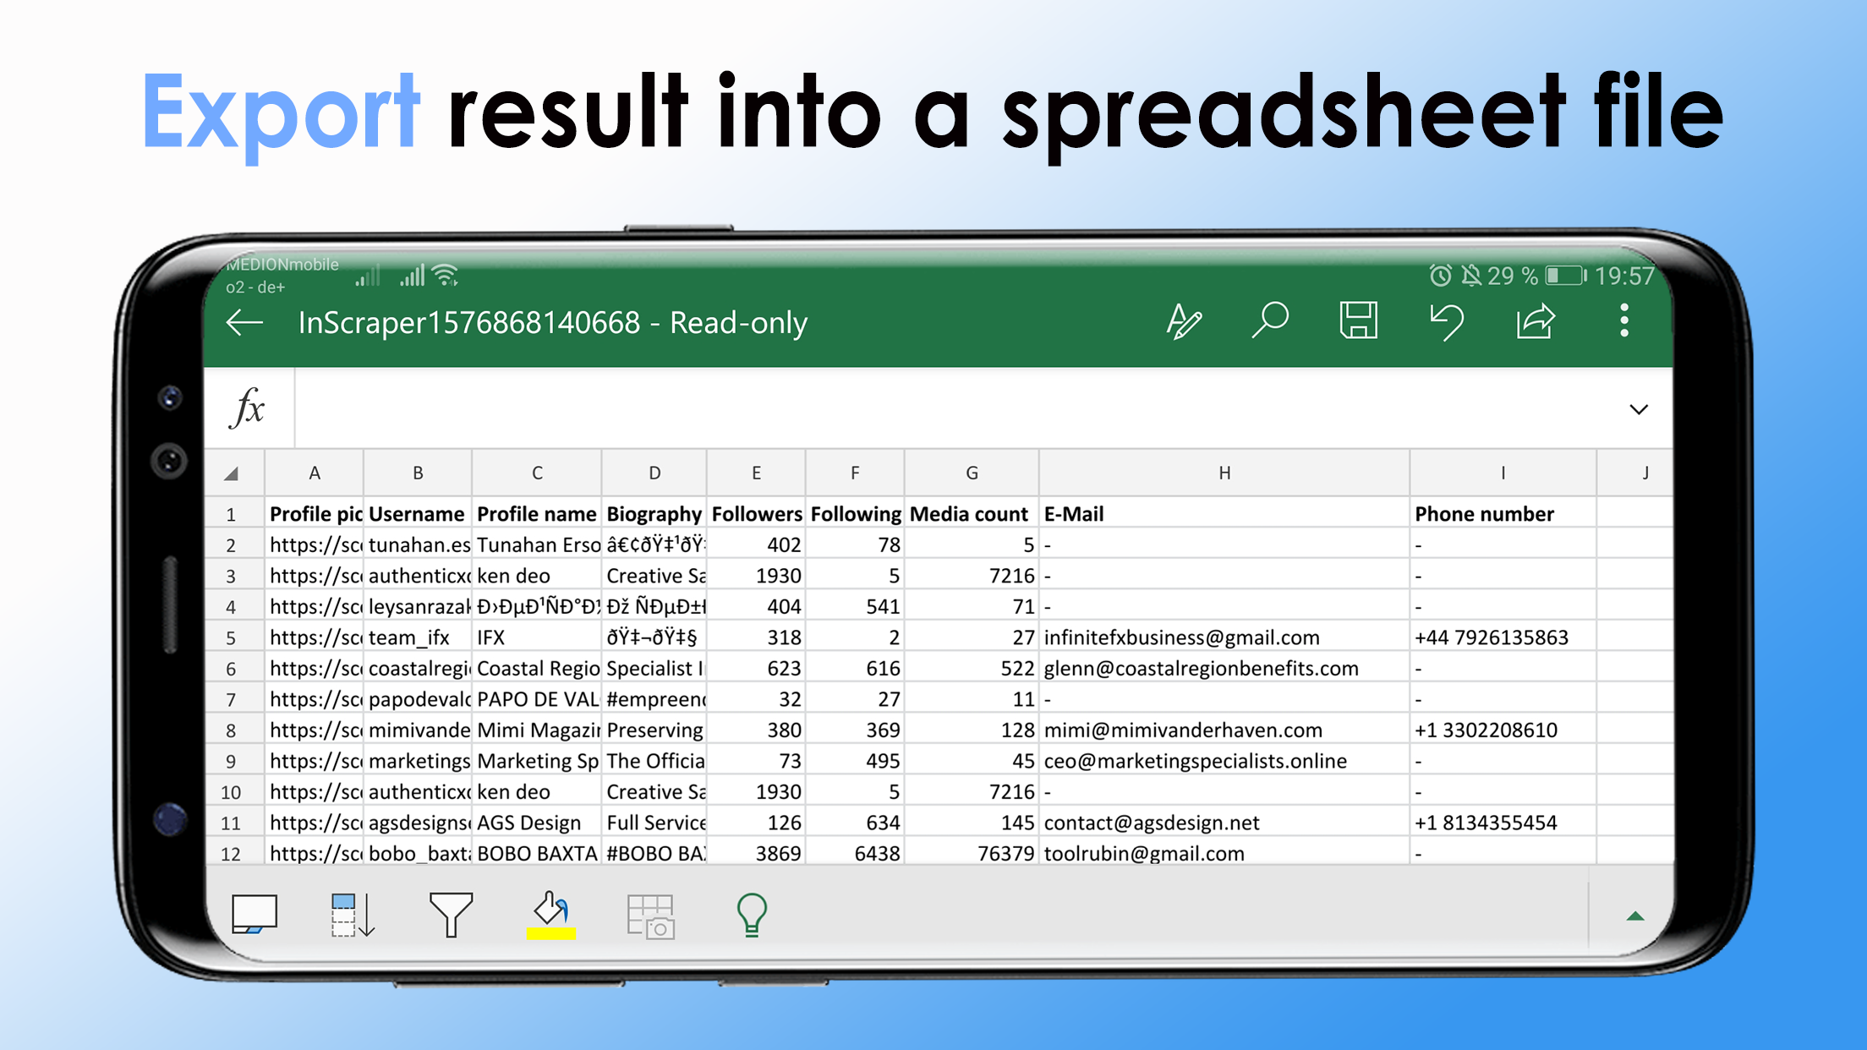Select media count cell 76379
This screenshot has height=1050, width=1867.
tap(972, 852)
